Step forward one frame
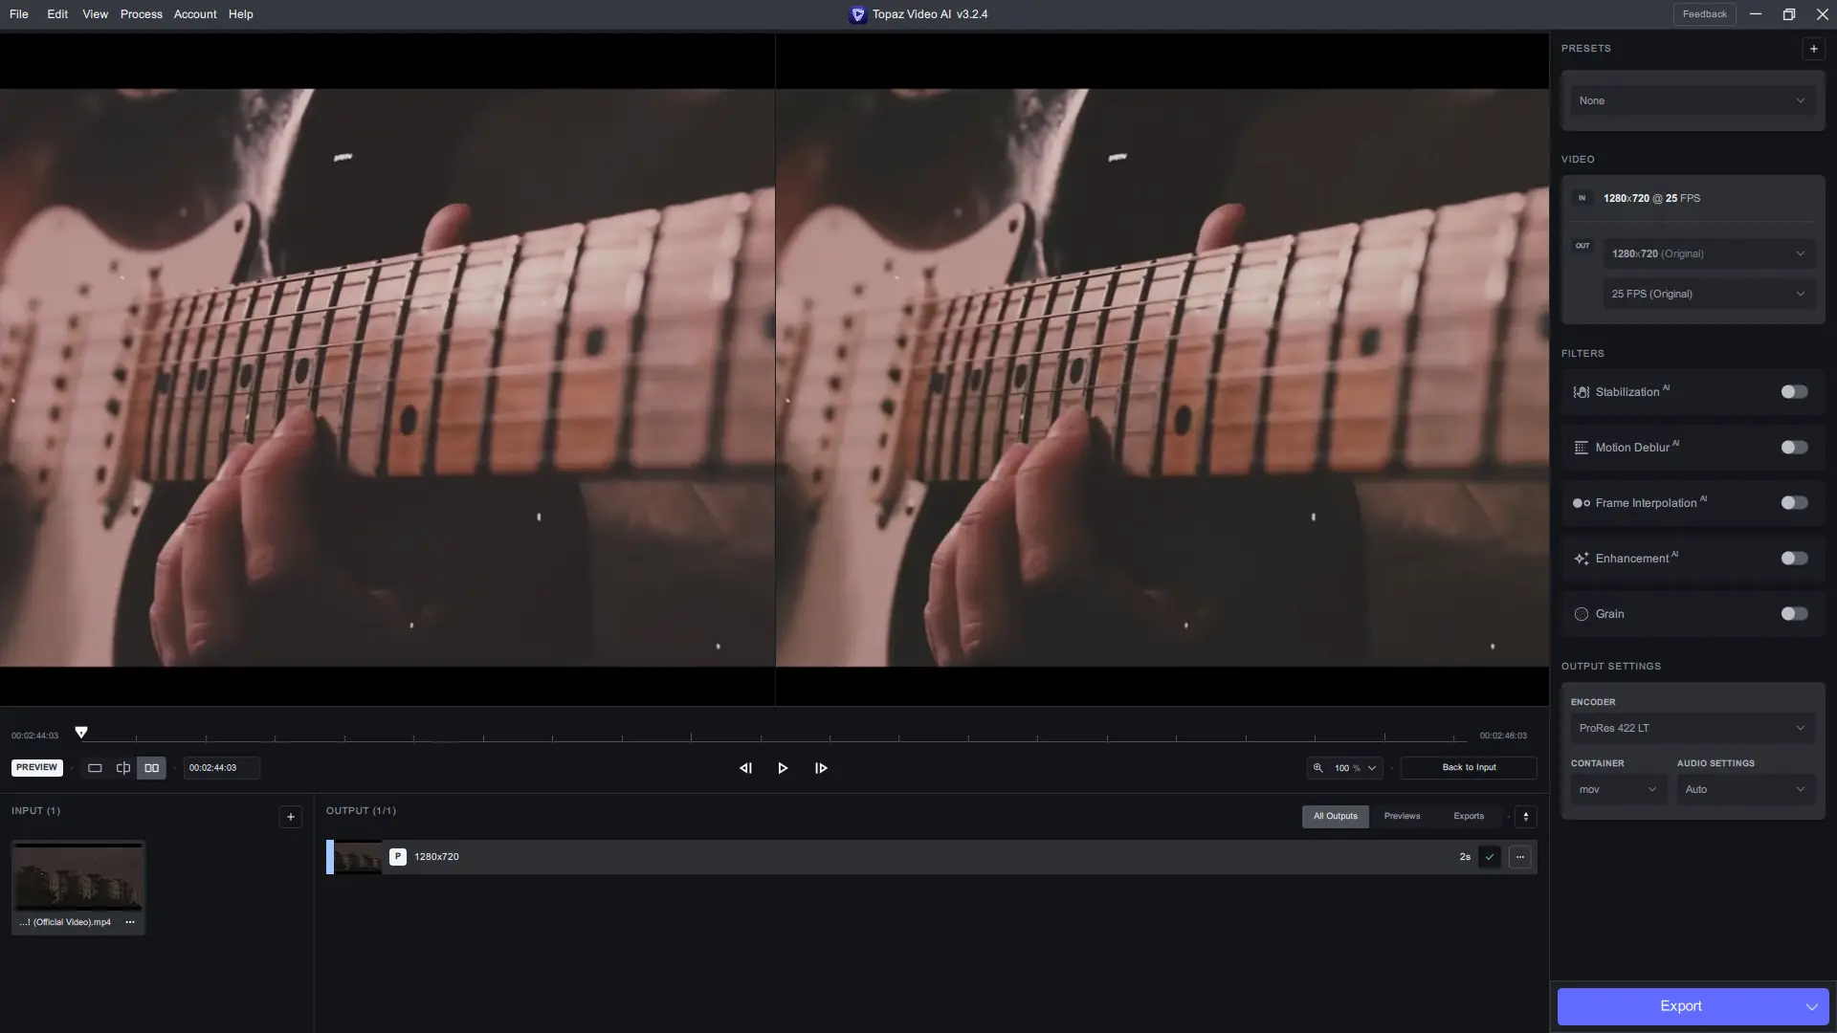This screenshot has width=1837, height=1033. (x=821, y=768)
